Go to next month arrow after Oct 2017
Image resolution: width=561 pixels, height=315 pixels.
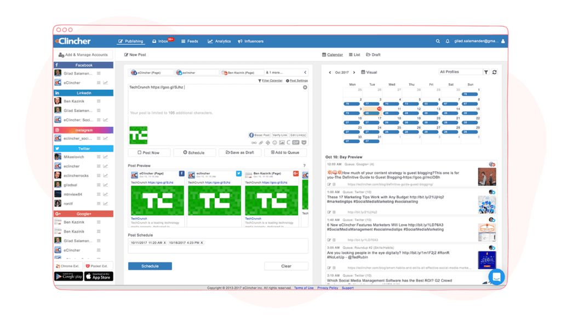(x=354, y=73)
